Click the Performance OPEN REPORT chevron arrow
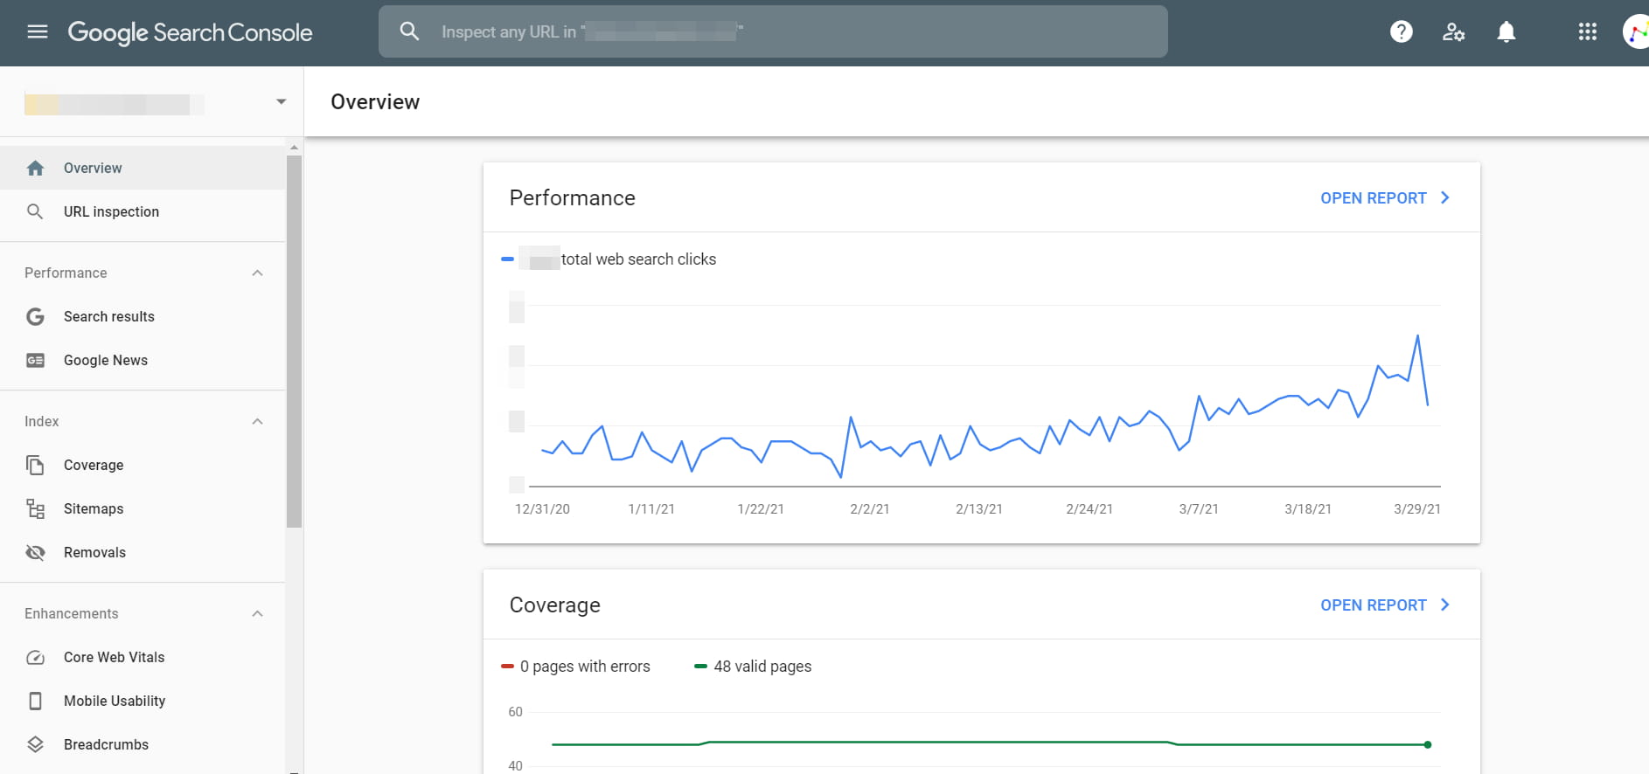 point(1444,198)
